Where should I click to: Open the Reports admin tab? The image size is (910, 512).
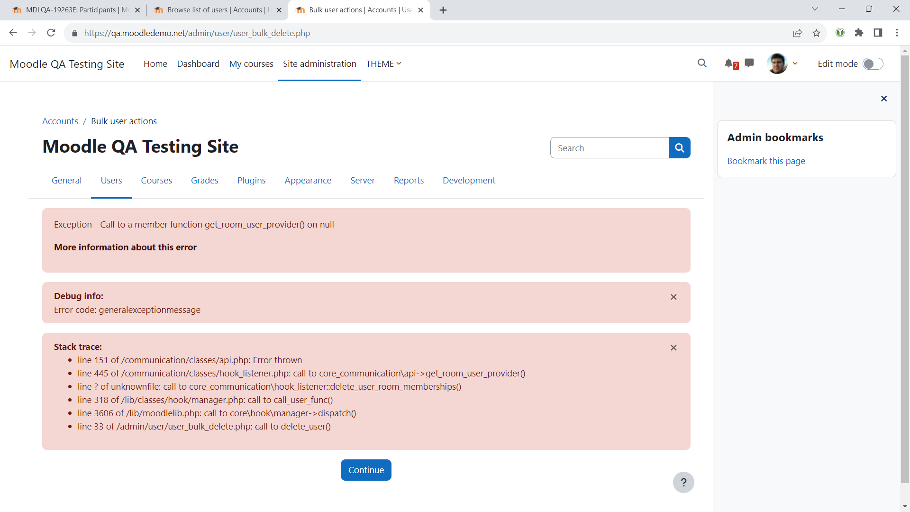pos(409,180)
